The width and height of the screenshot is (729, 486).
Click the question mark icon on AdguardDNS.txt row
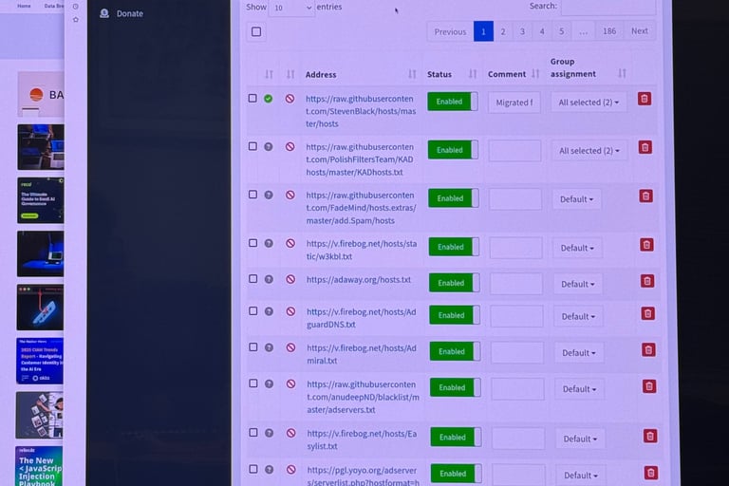coord(269,311)
